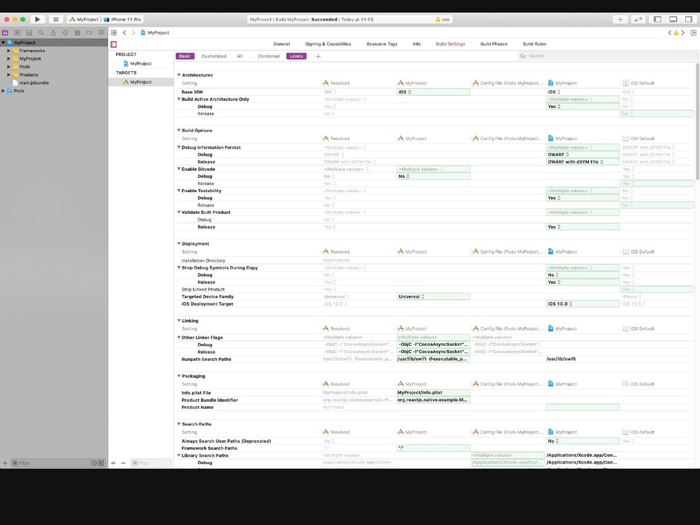The width and height of the screenshot is (700, 525).
Task: Click the navigator Filter field
Action: click(x=57, y=463)
